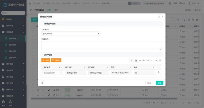Screen dimensions: 204x108
Task: Click the pencil edit icon in row 12
Action: pos(49,90)
